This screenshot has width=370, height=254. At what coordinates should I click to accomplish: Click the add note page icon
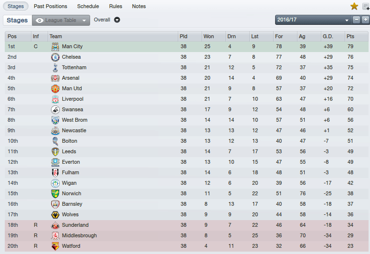point(366,6)
